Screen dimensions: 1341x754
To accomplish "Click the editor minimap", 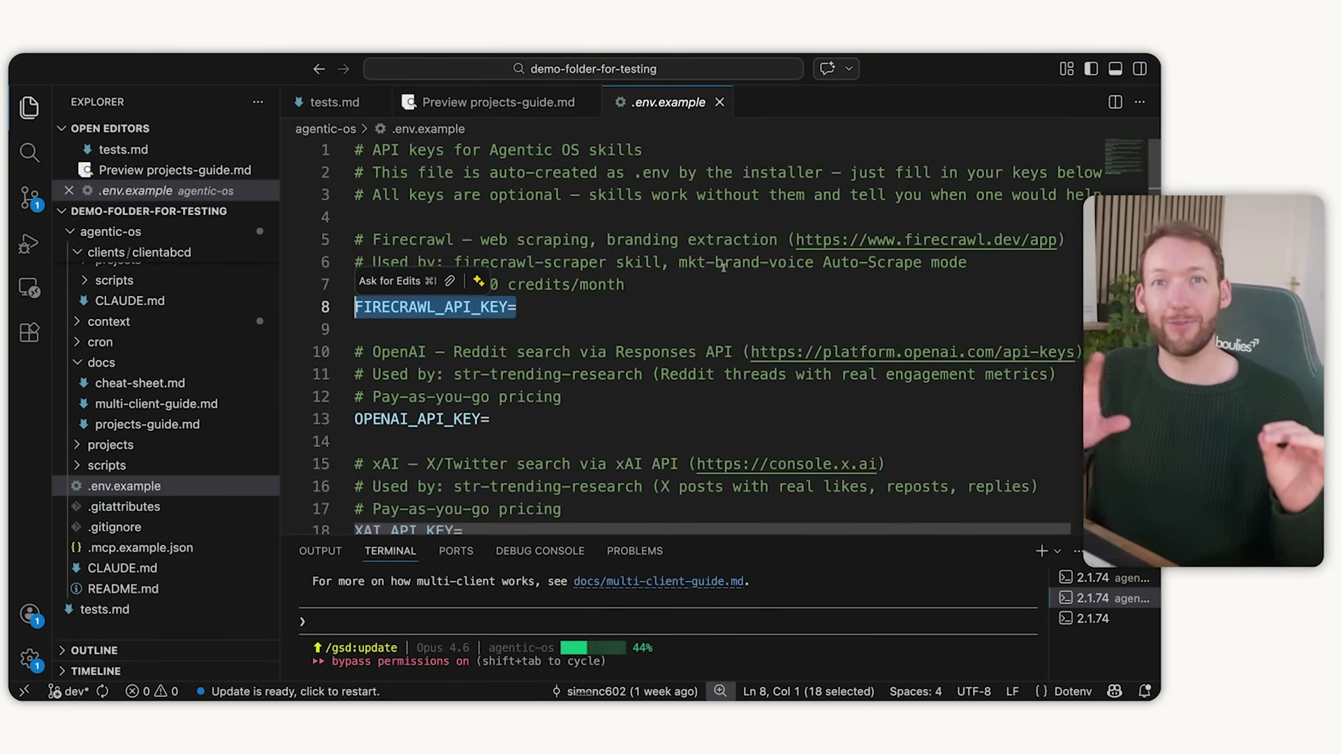I will click(x=1124, y=157).
